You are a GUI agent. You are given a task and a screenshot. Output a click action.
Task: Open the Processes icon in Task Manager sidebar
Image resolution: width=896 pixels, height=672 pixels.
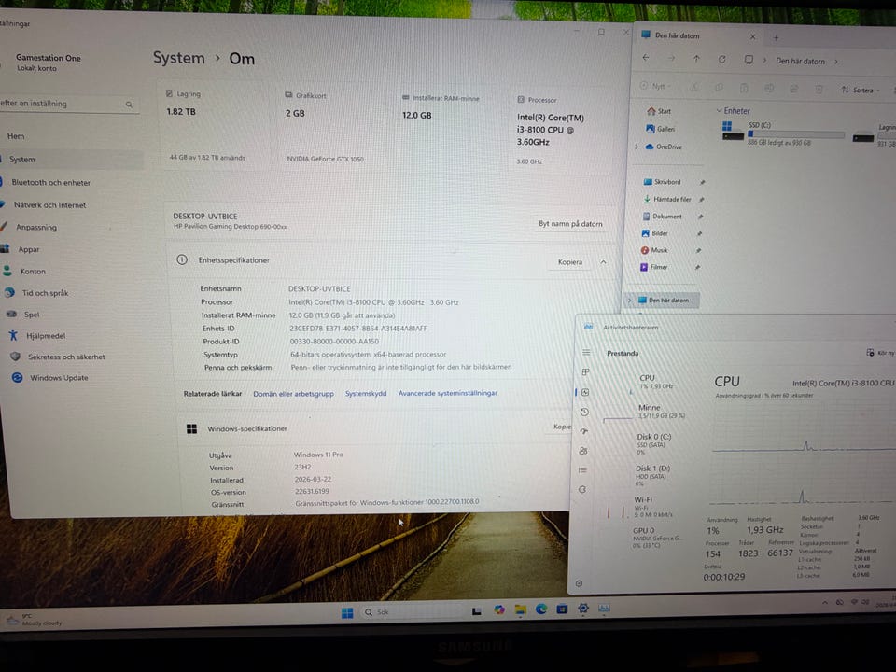(x=585, y=371)
